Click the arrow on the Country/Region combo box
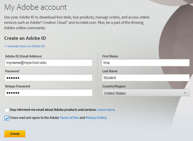This screenshot has height=141, width=193. (x=186, y=93)
